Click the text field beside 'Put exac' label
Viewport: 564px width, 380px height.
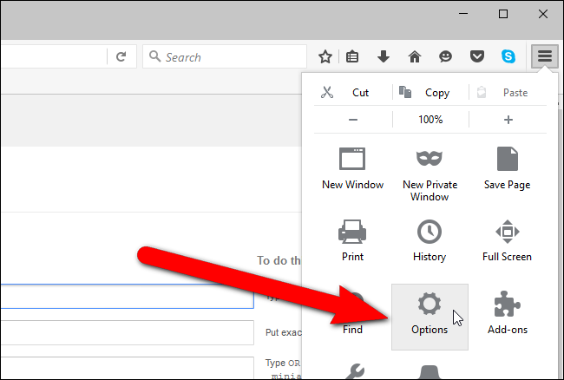(x=127, y=332)
